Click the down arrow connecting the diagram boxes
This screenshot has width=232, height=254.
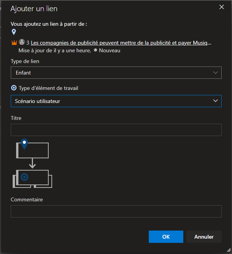tap(33, 163)
